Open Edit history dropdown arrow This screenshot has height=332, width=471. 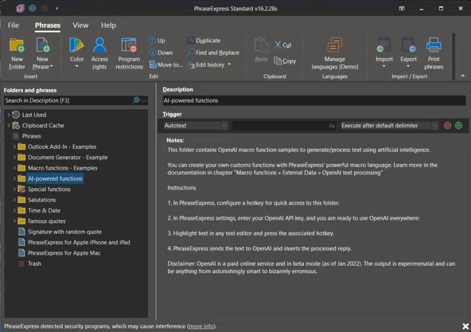(230, 65)
